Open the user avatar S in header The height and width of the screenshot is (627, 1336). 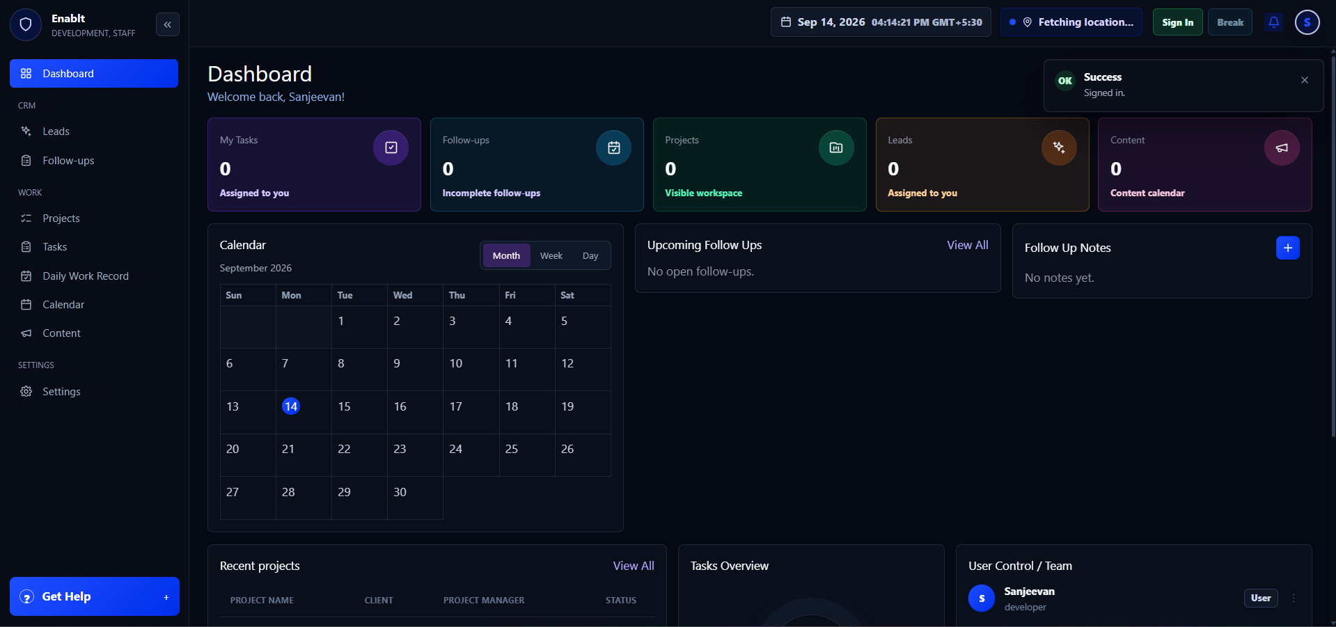pyautogui.click(x=1307, y=22)
